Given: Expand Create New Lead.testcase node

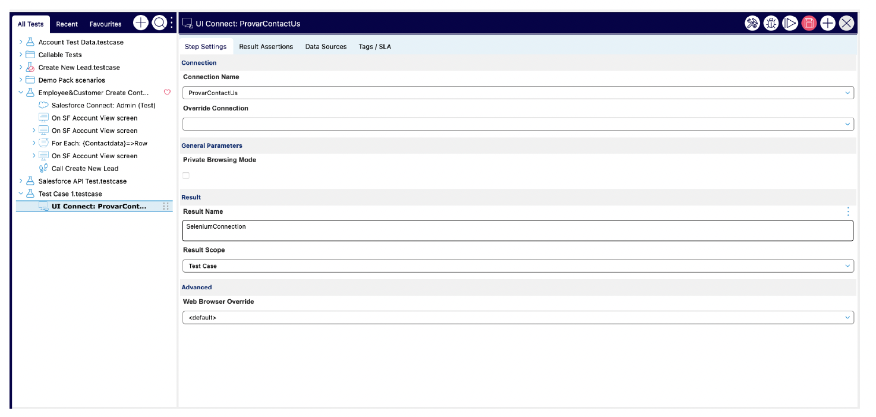Looking at the screenshot, I should tap(21, 67).
